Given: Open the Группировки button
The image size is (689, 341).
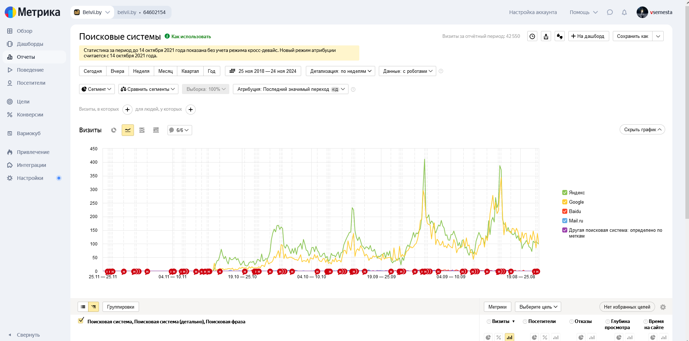Looking at the screenshot, I should click(x=121, y=307).
